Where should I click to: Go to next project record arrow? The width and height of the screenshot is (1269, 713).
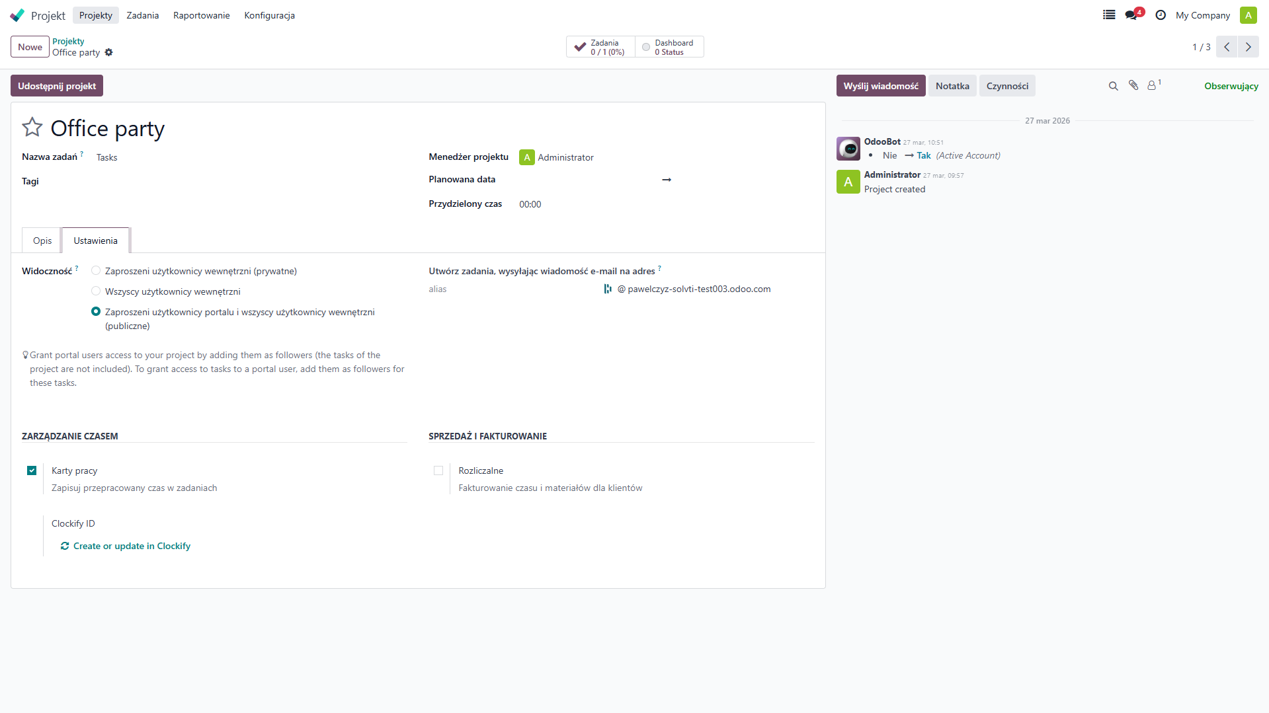point(1248,47)
